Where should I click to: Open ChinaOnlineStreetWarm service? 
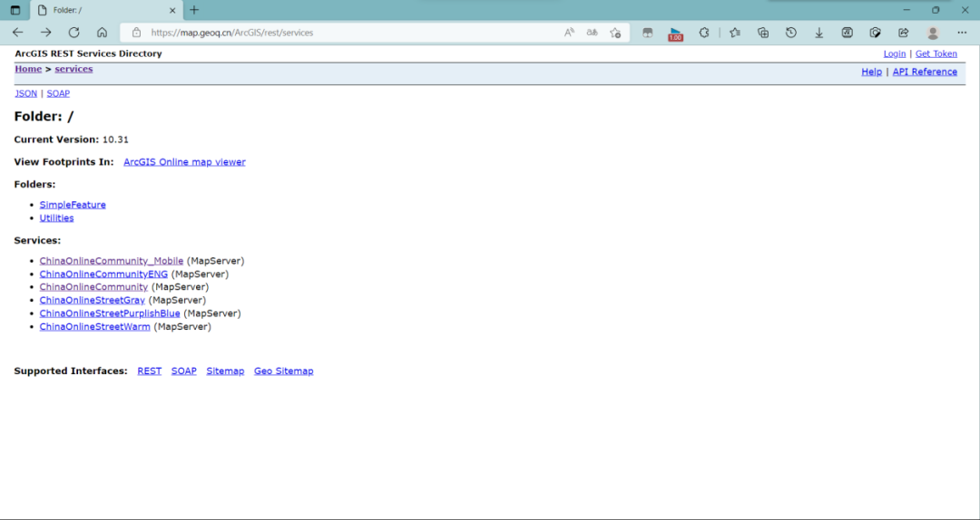pos(95,326)
